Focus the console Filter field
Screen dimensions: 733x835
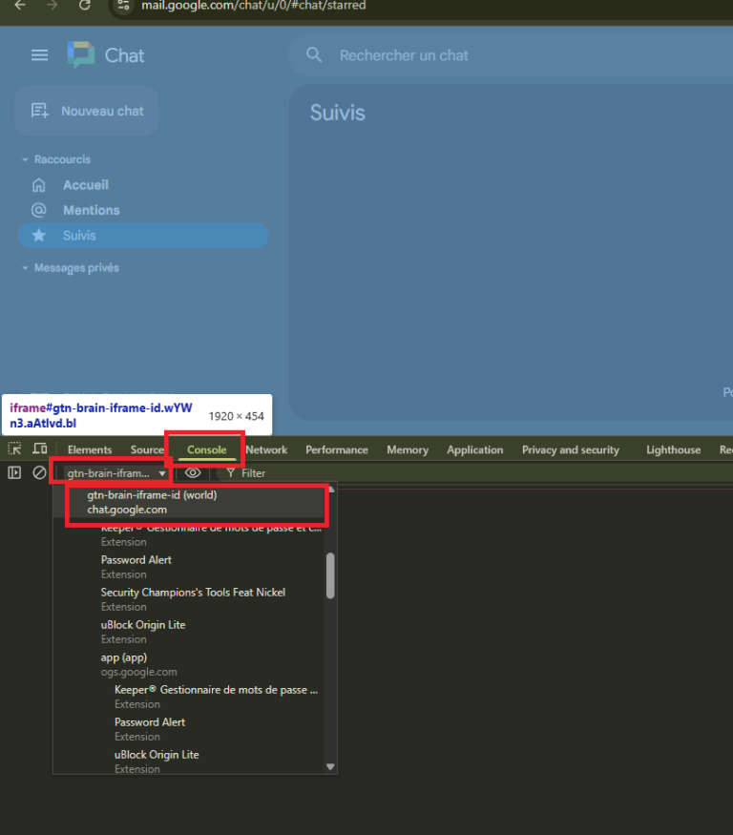pos(253,473)
